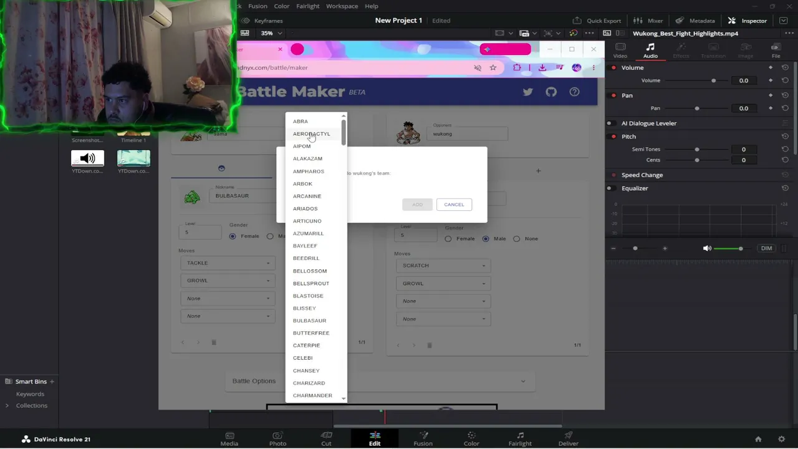Open the Help menu

[x=372, y=6]
